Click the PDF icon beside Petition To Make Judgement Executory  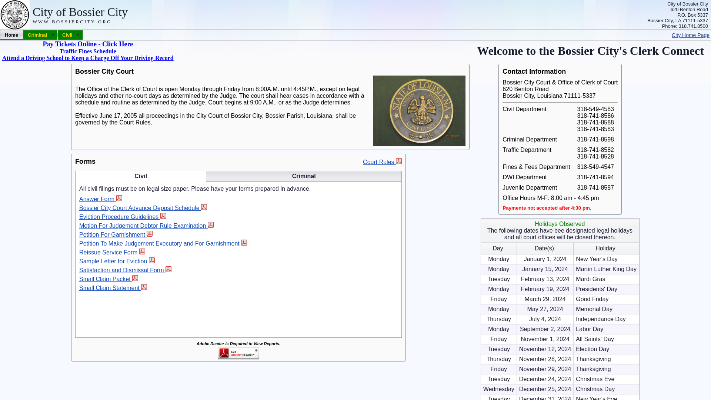pos(244,243)
